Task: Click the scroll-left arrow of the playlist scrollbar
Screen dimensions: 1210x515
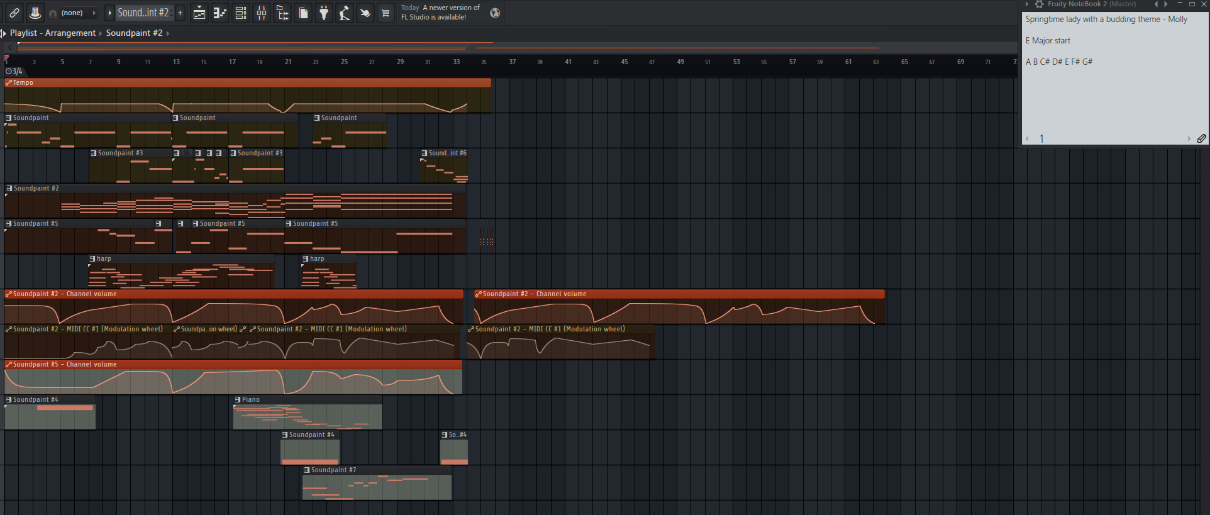Action: (x=10, y=47)
